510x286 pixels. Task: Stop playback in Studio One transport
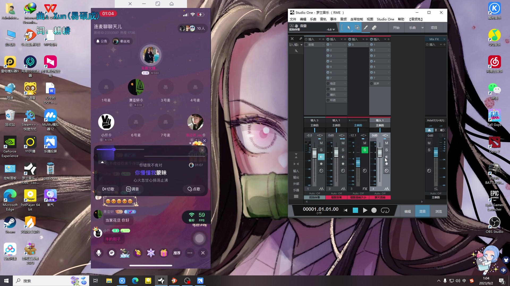point(355,210)
